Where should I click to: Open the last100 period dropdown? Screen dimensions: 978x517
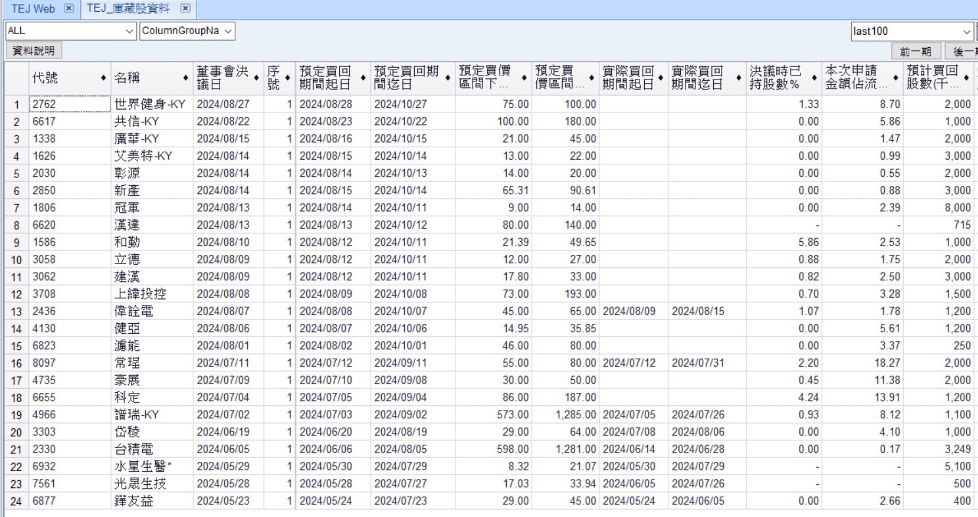(x=967, y=31)
